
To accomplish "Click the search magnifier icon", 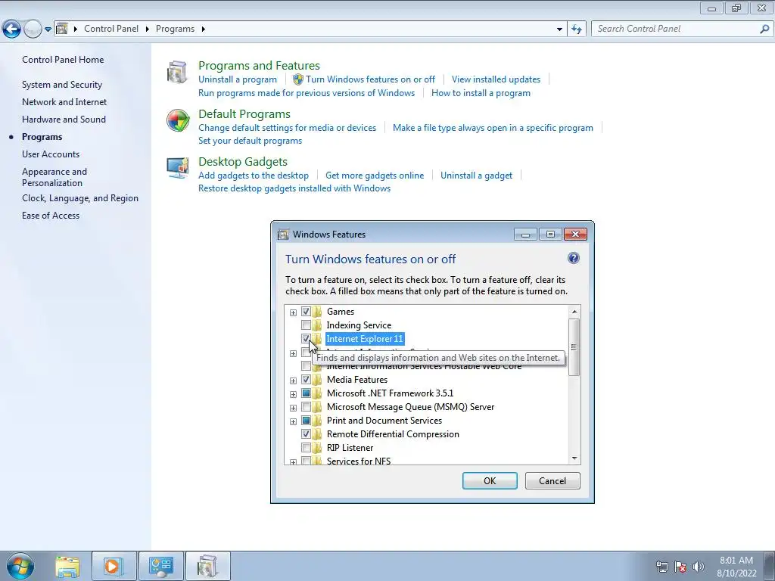I will (x=764, y=30).
